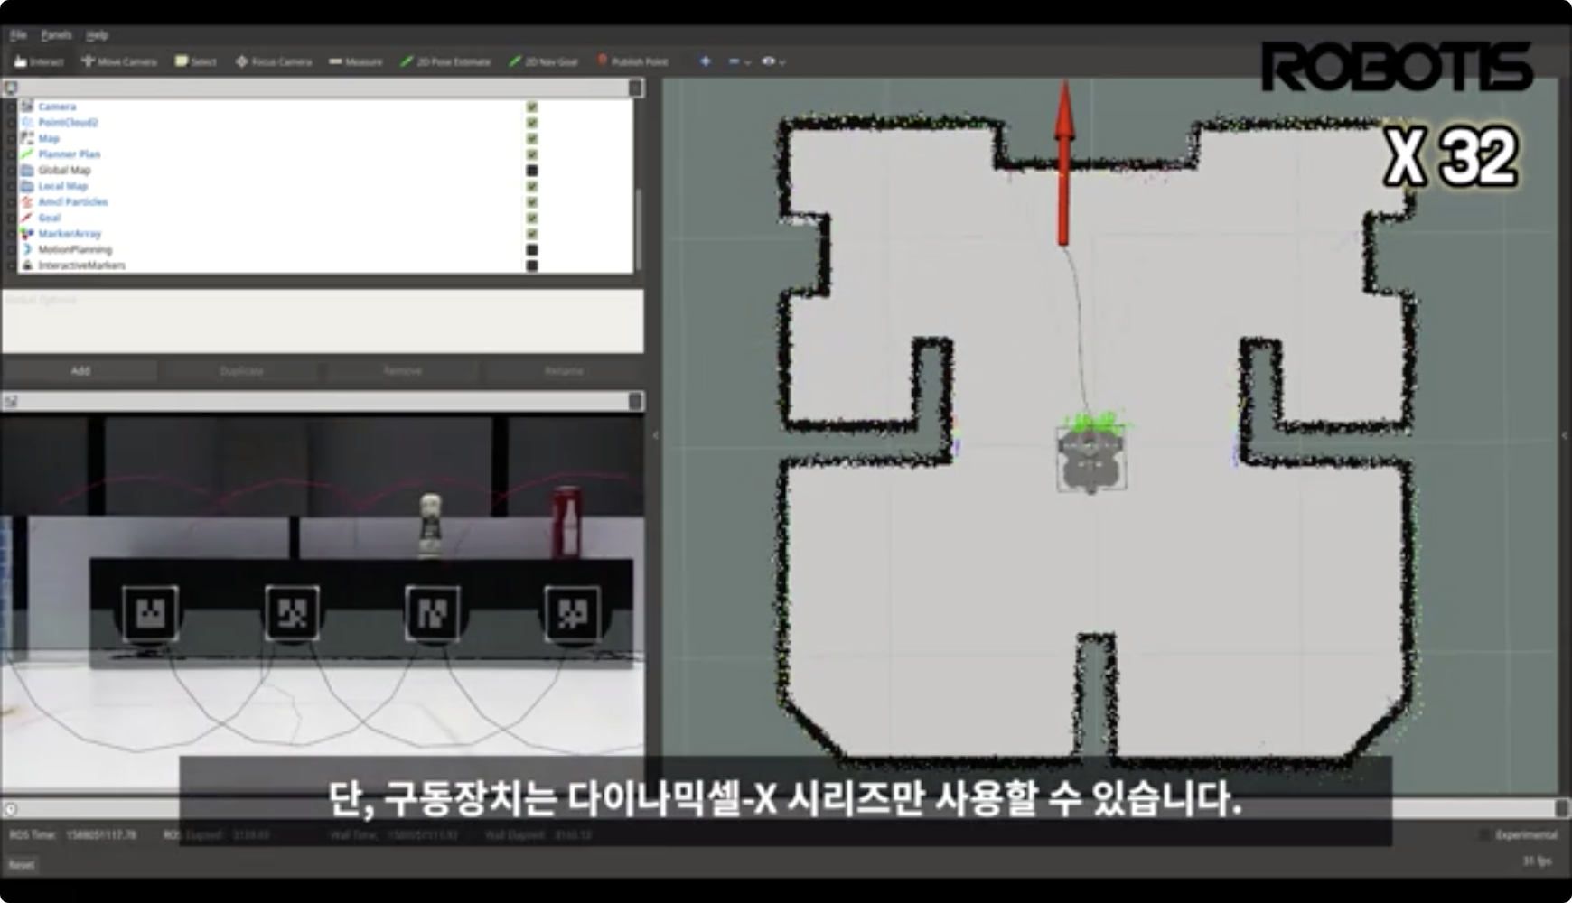Select the 2D Pose Estimate tool
The height and width of the screenshot is (903, 1572).
click(x=445, y=61)
